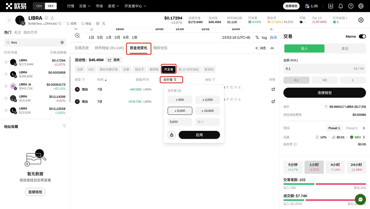Image resolution: width=370 pixels, height=209 pixels.
Task: Click the black 连接钱包 button in trade panel
Action: [x=324, y=92]
